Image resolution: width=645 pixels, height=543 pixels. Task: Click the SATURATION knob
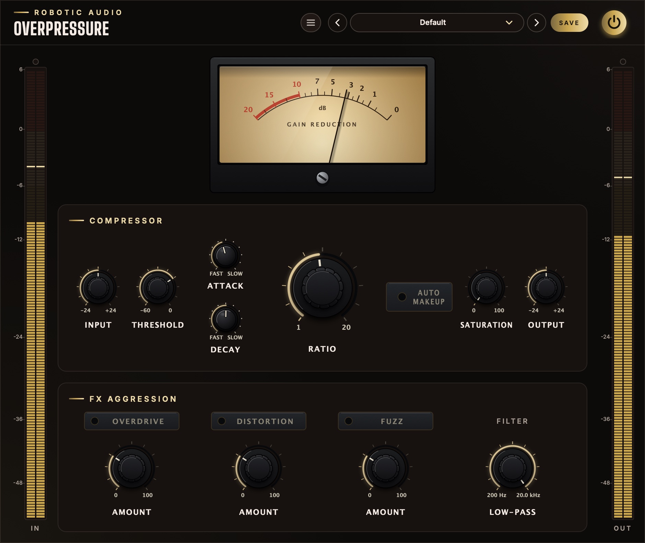[x=486, y=287]
